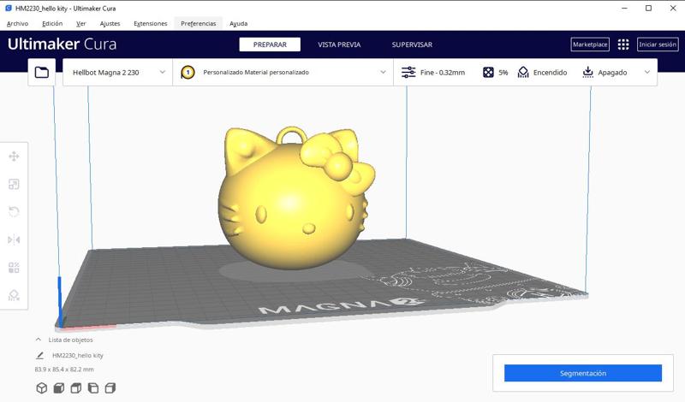
Task: Open the Archivo menu
Action: click(17, 24)
